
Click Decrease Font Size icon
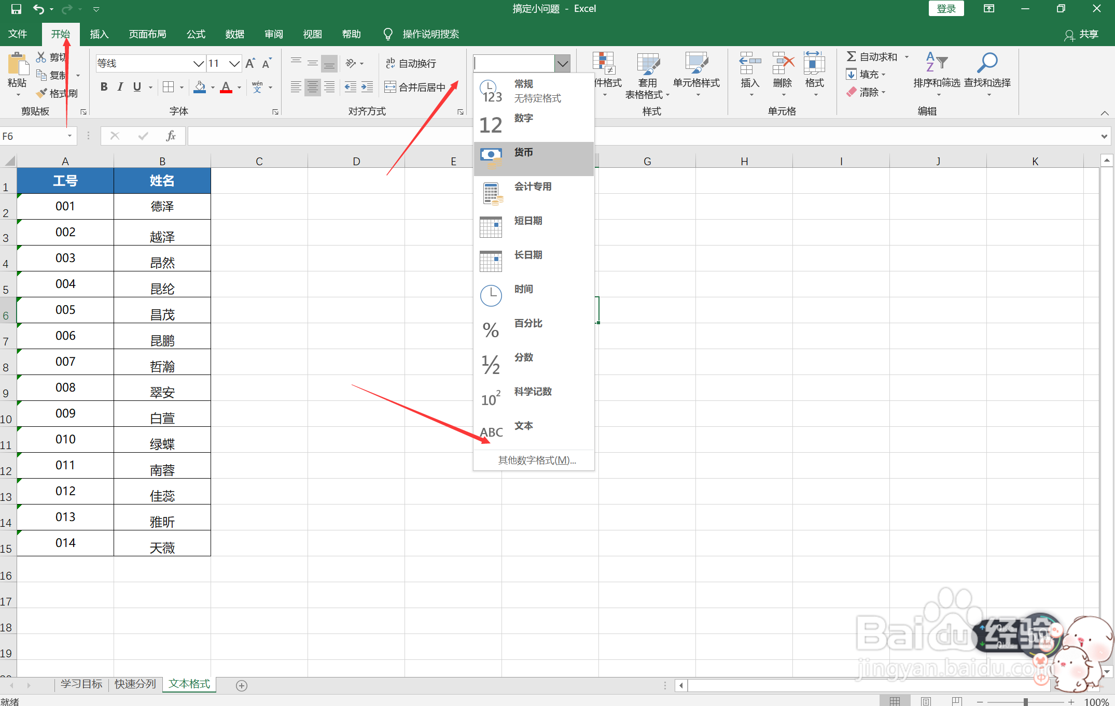267,63
